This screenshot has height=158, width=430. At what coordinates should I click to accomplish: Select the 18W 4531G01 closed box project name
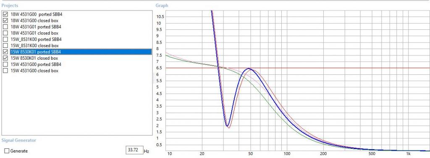click(34, 33)
